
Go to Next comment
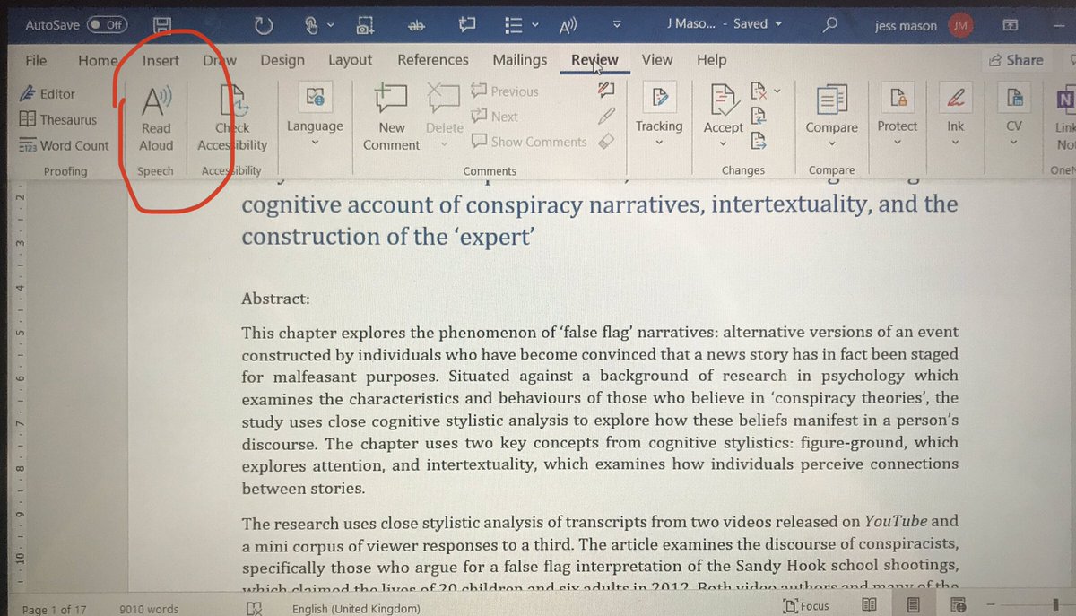pyautogui.click(x=494, y=117)
